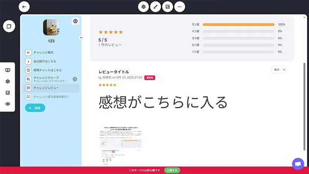Click the monitor icon in left toolbar
This screenshot has height=174, width=309.
pyautogui.click(x=7, y=70)
